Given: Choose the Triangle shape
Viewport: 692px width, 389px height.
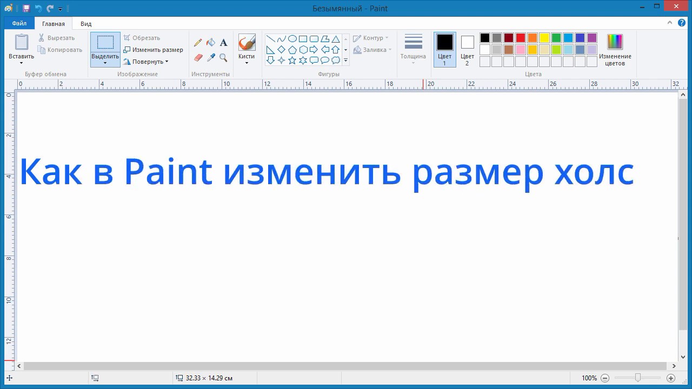Looking at the screenshot, I should coord(336,39).
